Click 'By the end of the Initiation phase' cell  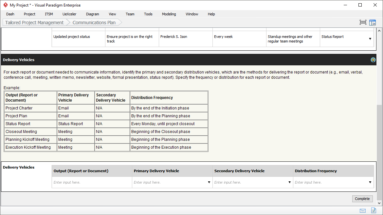[169, 108]
